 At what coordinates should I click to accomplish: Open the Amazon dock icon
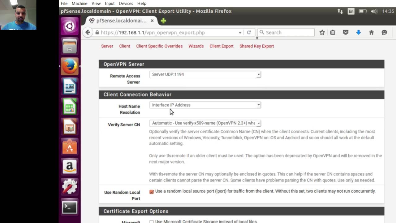(70, 167)
